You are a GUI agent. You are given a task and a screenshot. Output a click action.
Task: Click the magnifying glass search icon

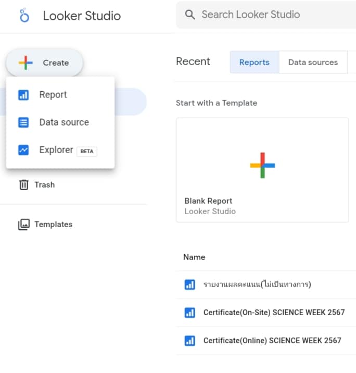[x=190, y=15]
